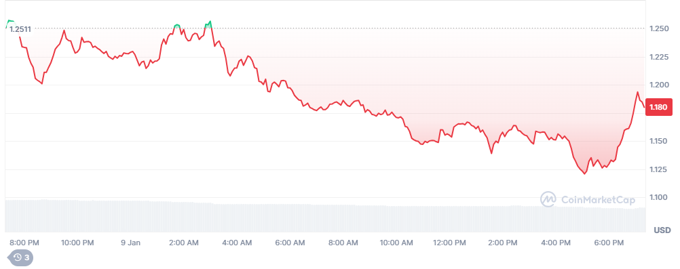Select the red 1.180 current price tag

(x=658, y=107)
